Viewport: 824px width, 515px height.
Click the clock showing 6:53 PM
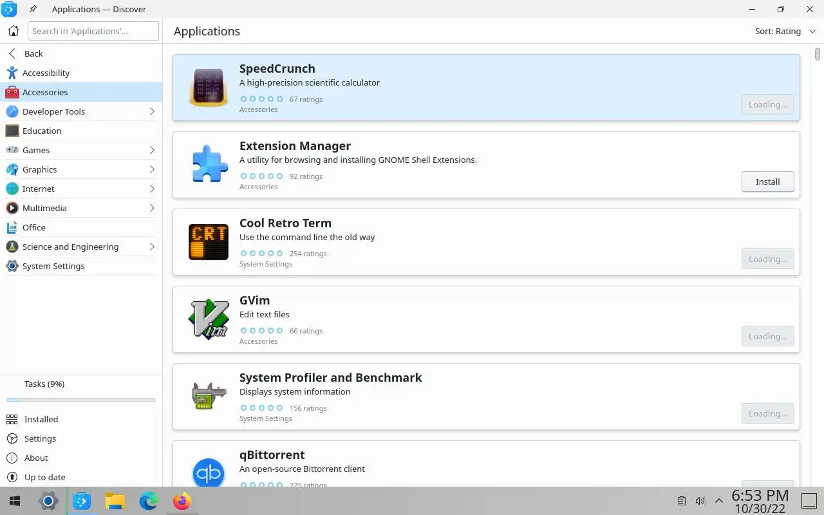pyautogui.click(x=760, y=495)
